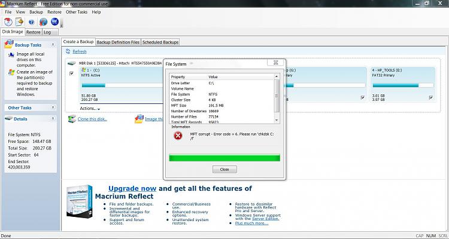Toggle the checkbox next to partition 1 (C:)
The image size is (449, 239).
pos(72,73)
